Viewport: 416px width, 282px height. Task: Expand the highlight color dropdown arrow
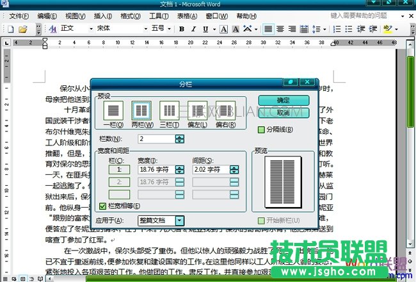click(x=396, y=29)
